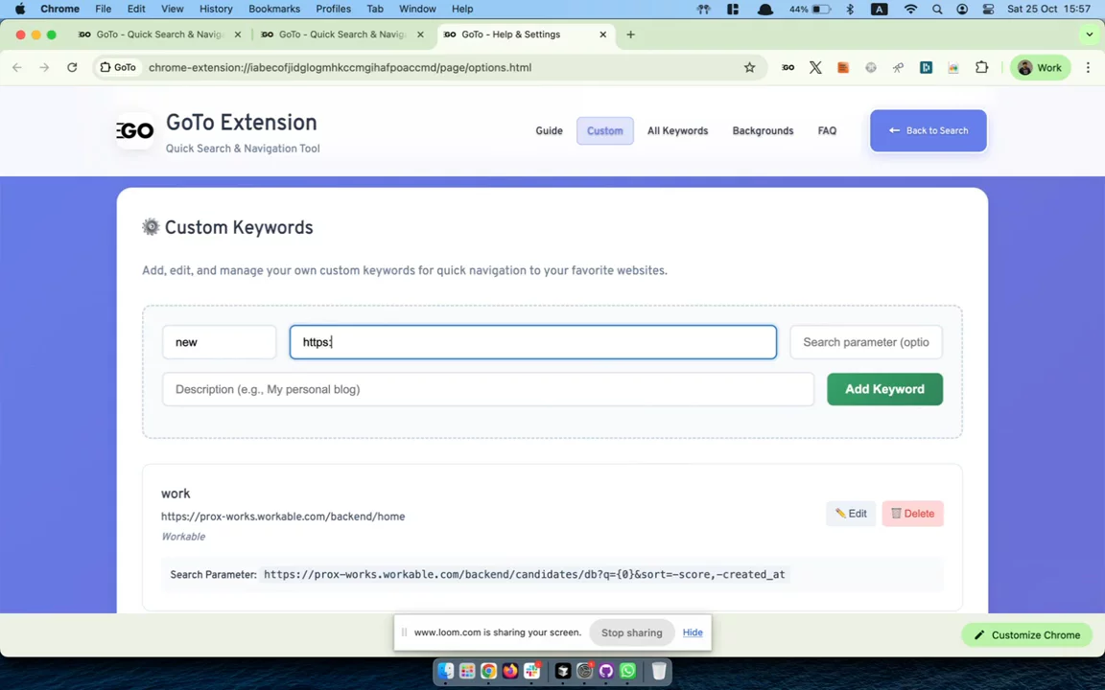Click the AirPods icon in menu bar
Viewport: 1105px width, 690px height.
click(703, 10)
